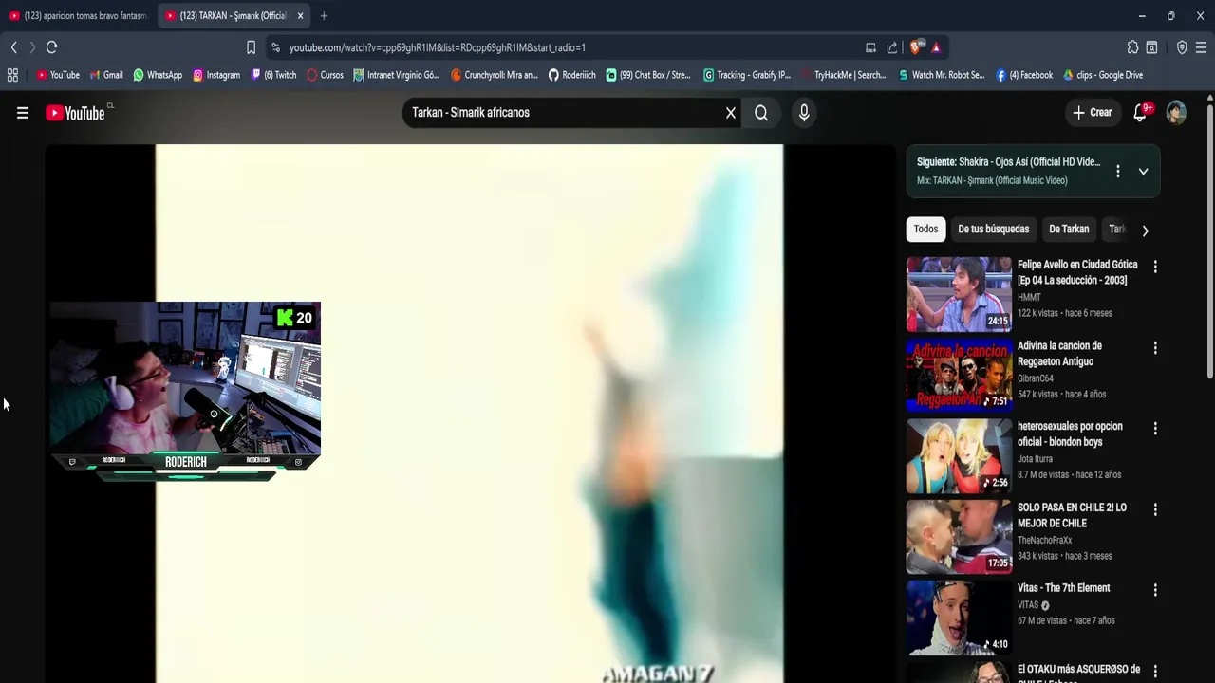Open the YouTube bookmark
Viewport: 1215px width, 683px height.
[58, 75]
